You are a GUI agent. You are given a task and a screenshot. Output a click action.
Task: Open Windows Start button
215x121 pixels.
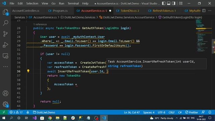pos(4,118)
